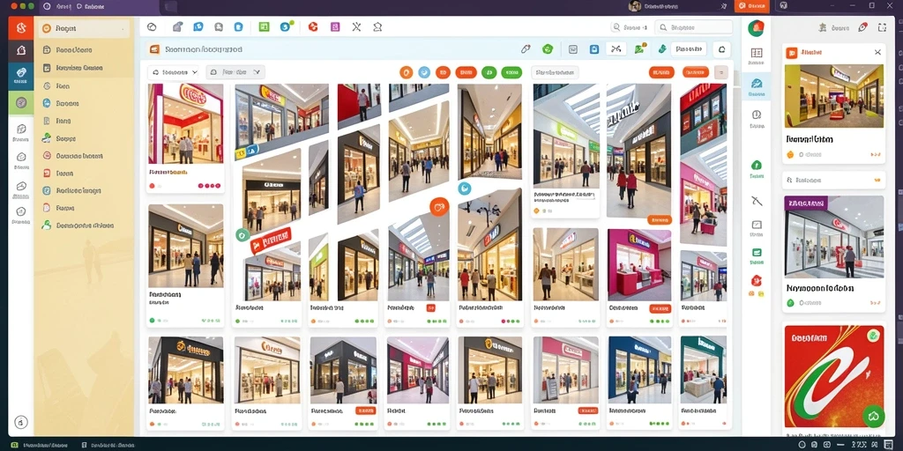Open the second gray filter dropdown above the gallery
The image size is (903, 451).
tap(235, 72)
